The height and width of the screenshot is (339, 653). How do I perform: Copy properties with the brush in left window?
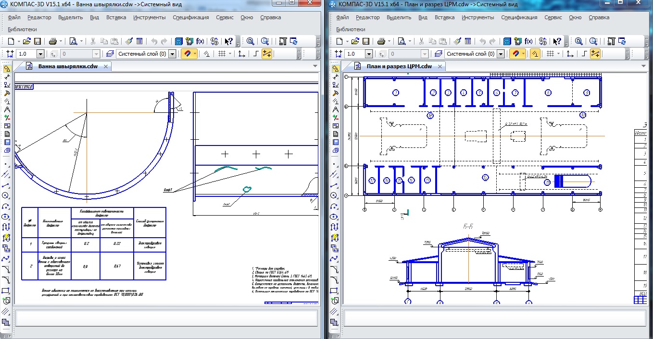[x=128, y=41]
